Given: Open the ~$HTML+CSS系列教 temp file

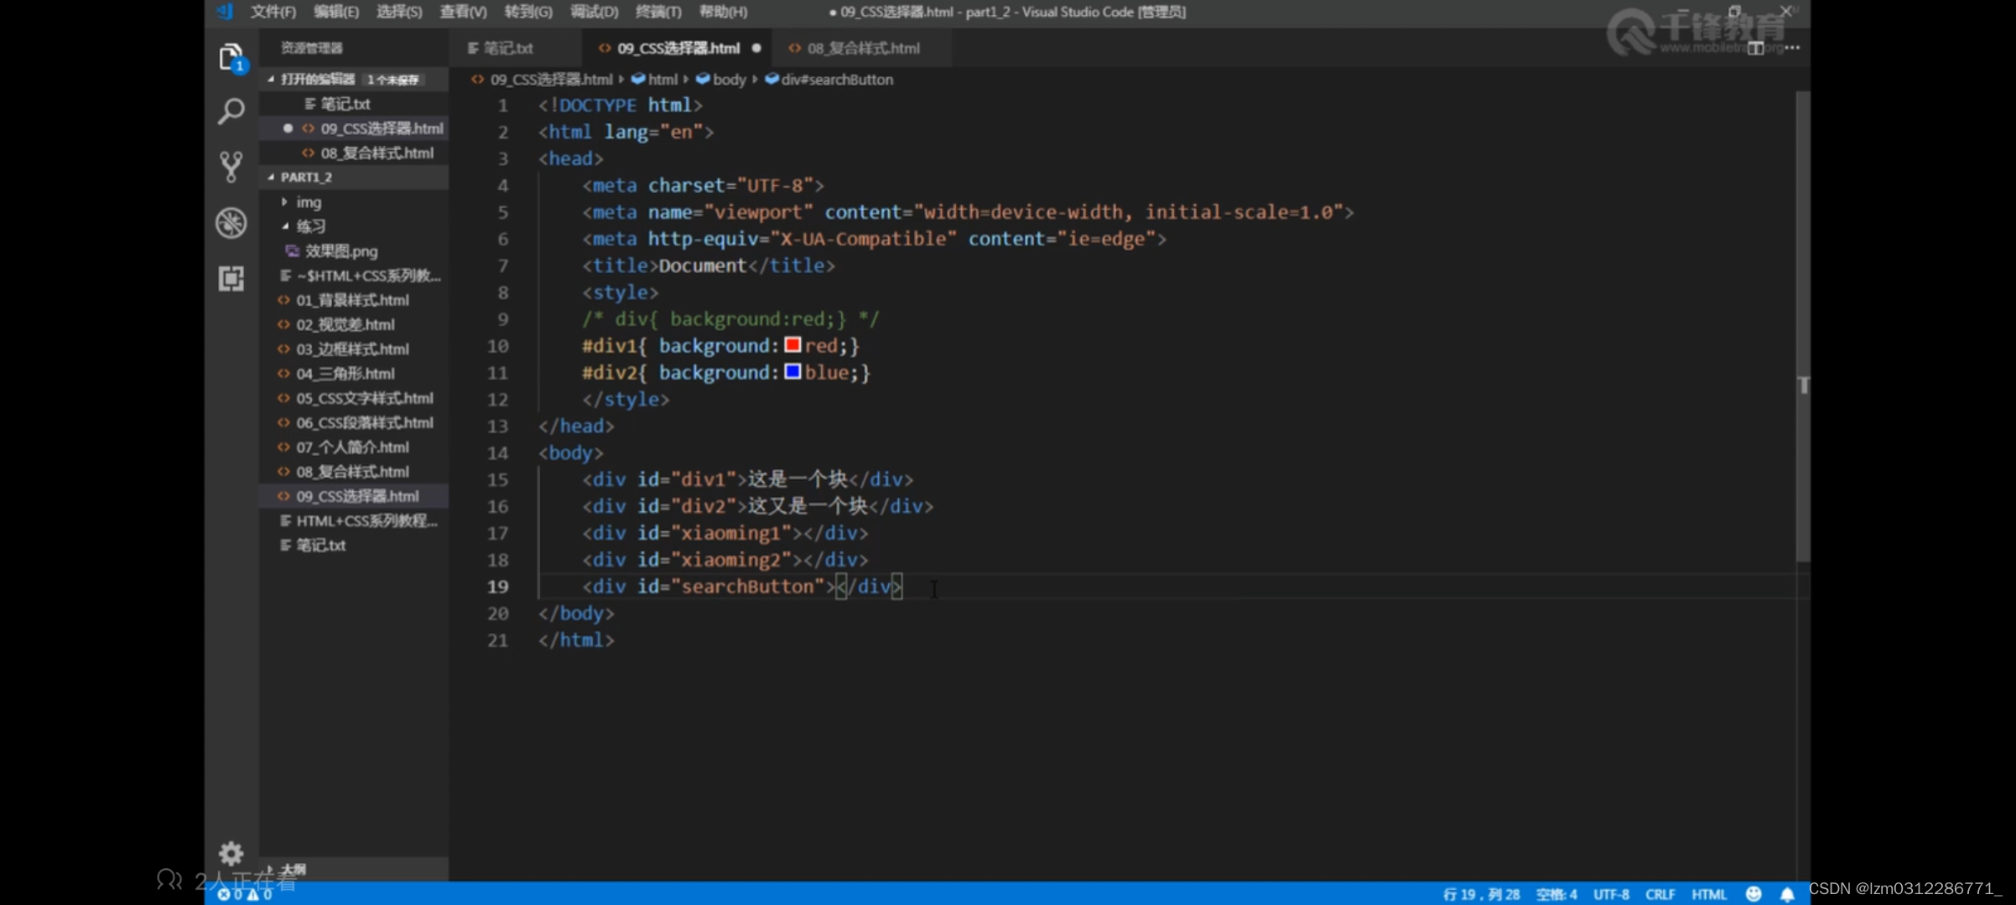Looking at the screenshot, I should tap(354, 275).
